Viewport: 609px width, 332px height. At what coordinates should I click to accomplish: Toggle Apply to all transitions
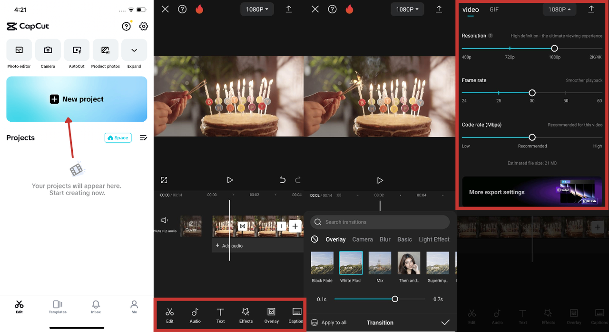click(x=329, y=322)
